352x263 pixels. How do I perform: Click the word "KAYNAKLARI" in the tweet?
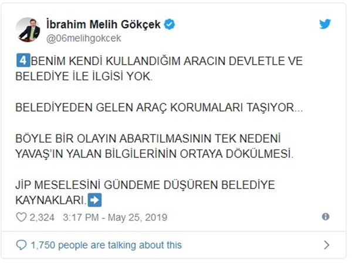[51, 200]
